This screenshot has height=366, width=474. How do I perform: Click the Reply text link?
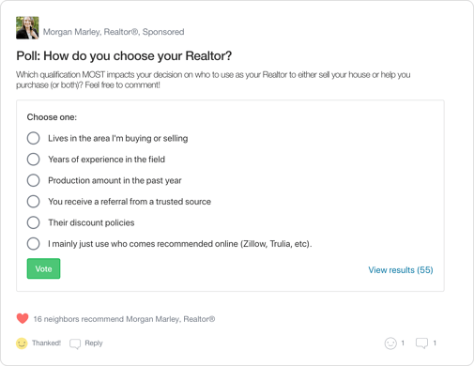[94, 343]
